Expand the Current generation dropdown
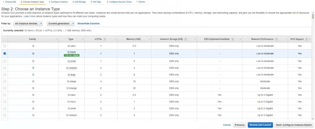 [61, 23]
